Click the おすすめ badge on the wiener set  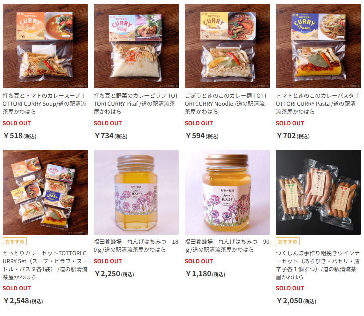tap(288, 241)
